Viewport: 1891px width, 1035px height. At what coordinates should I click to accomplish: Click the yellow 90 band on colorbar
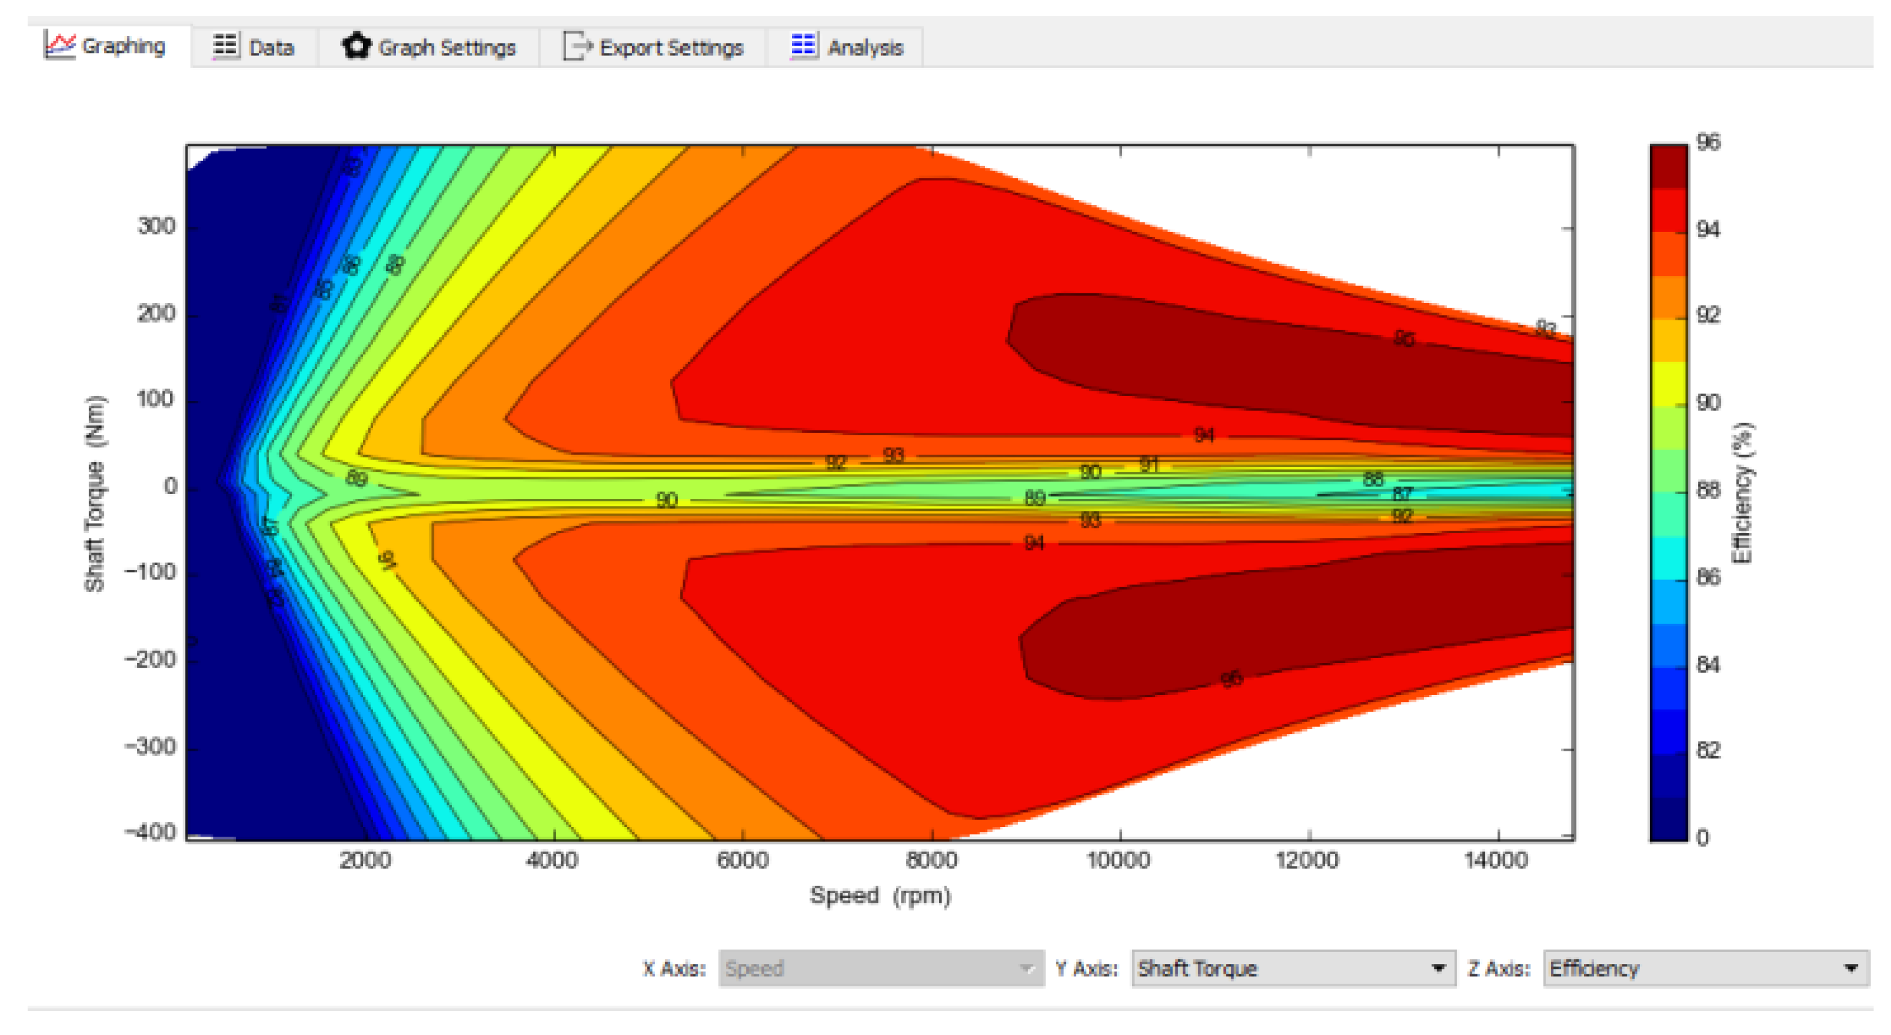(x=1669, y=383)
